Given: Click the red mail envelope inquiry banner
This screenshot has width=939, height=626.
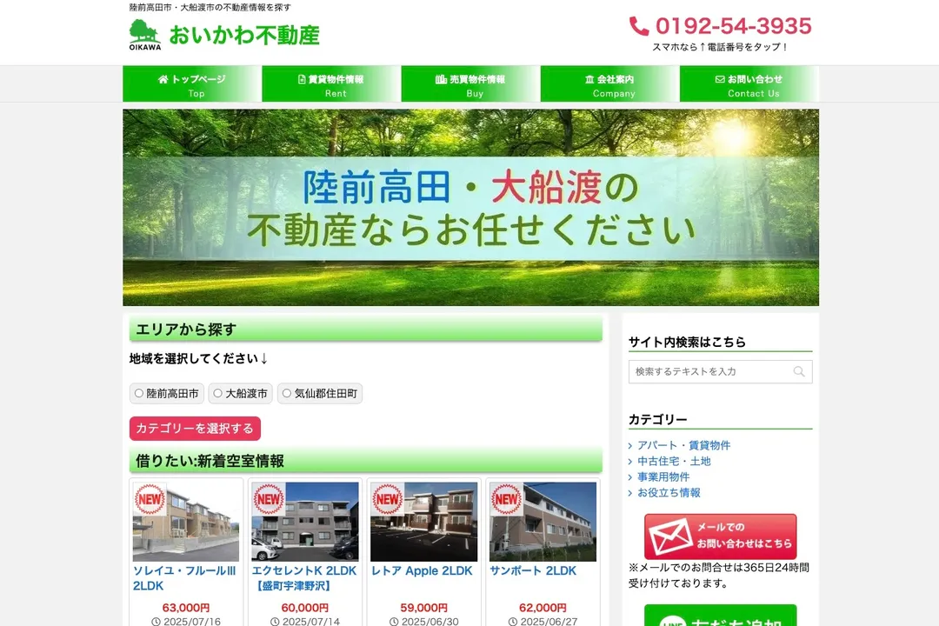Looking at the screenshot, I should 720,536.
